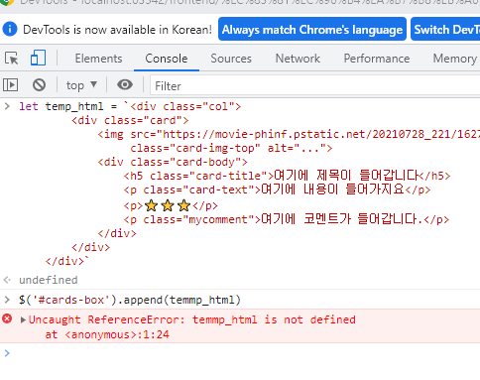The width and height of the screenshot is (480, 380).
Task: Select the Console tab
Action: pyautogui.click(x=167, y=59)
